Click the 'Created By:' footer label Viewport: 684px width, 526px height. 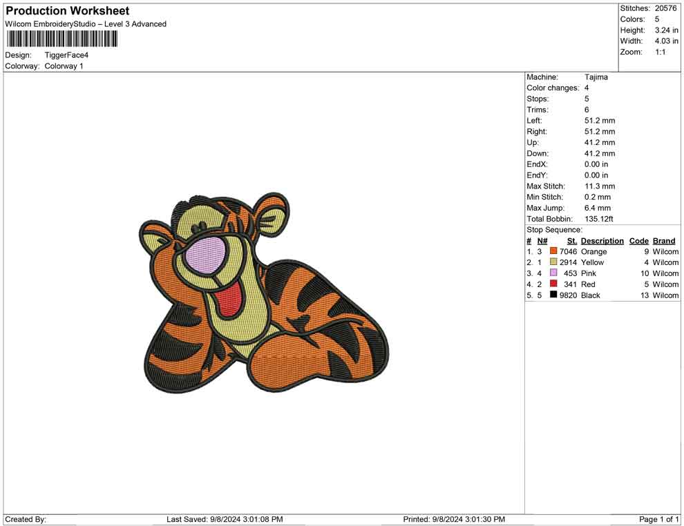click(x=26, y=519)
